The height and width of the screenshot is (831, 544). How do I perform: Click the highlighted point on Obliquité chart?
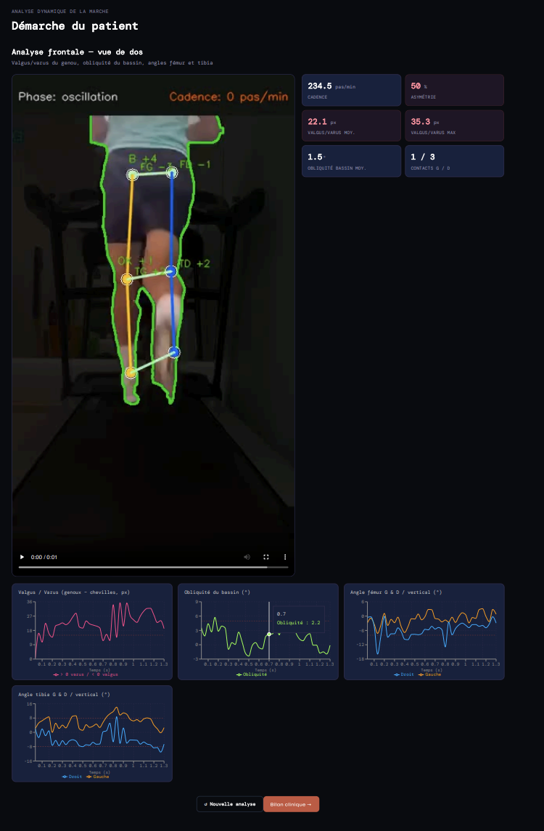269,634
